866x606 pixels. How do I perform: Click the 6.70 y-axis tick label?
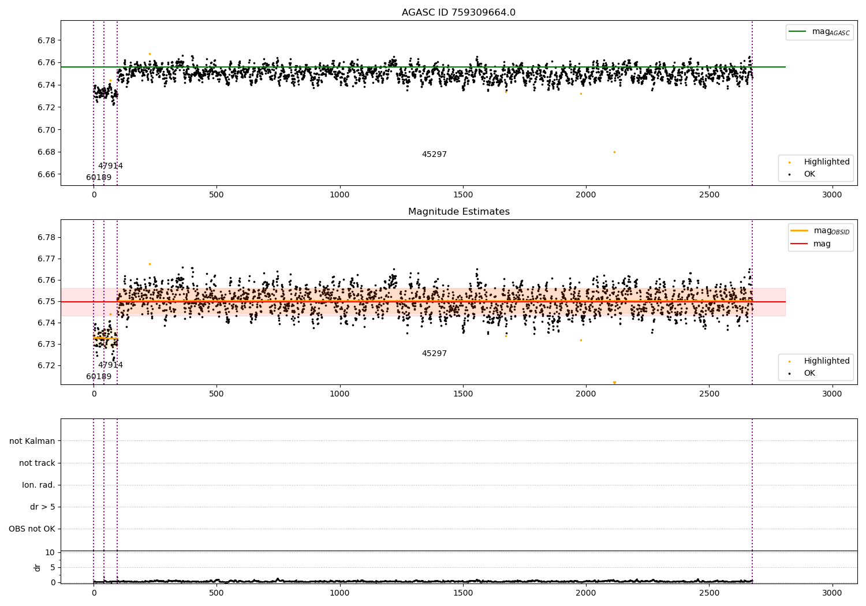pyautogui.click(x=46, y=130)
